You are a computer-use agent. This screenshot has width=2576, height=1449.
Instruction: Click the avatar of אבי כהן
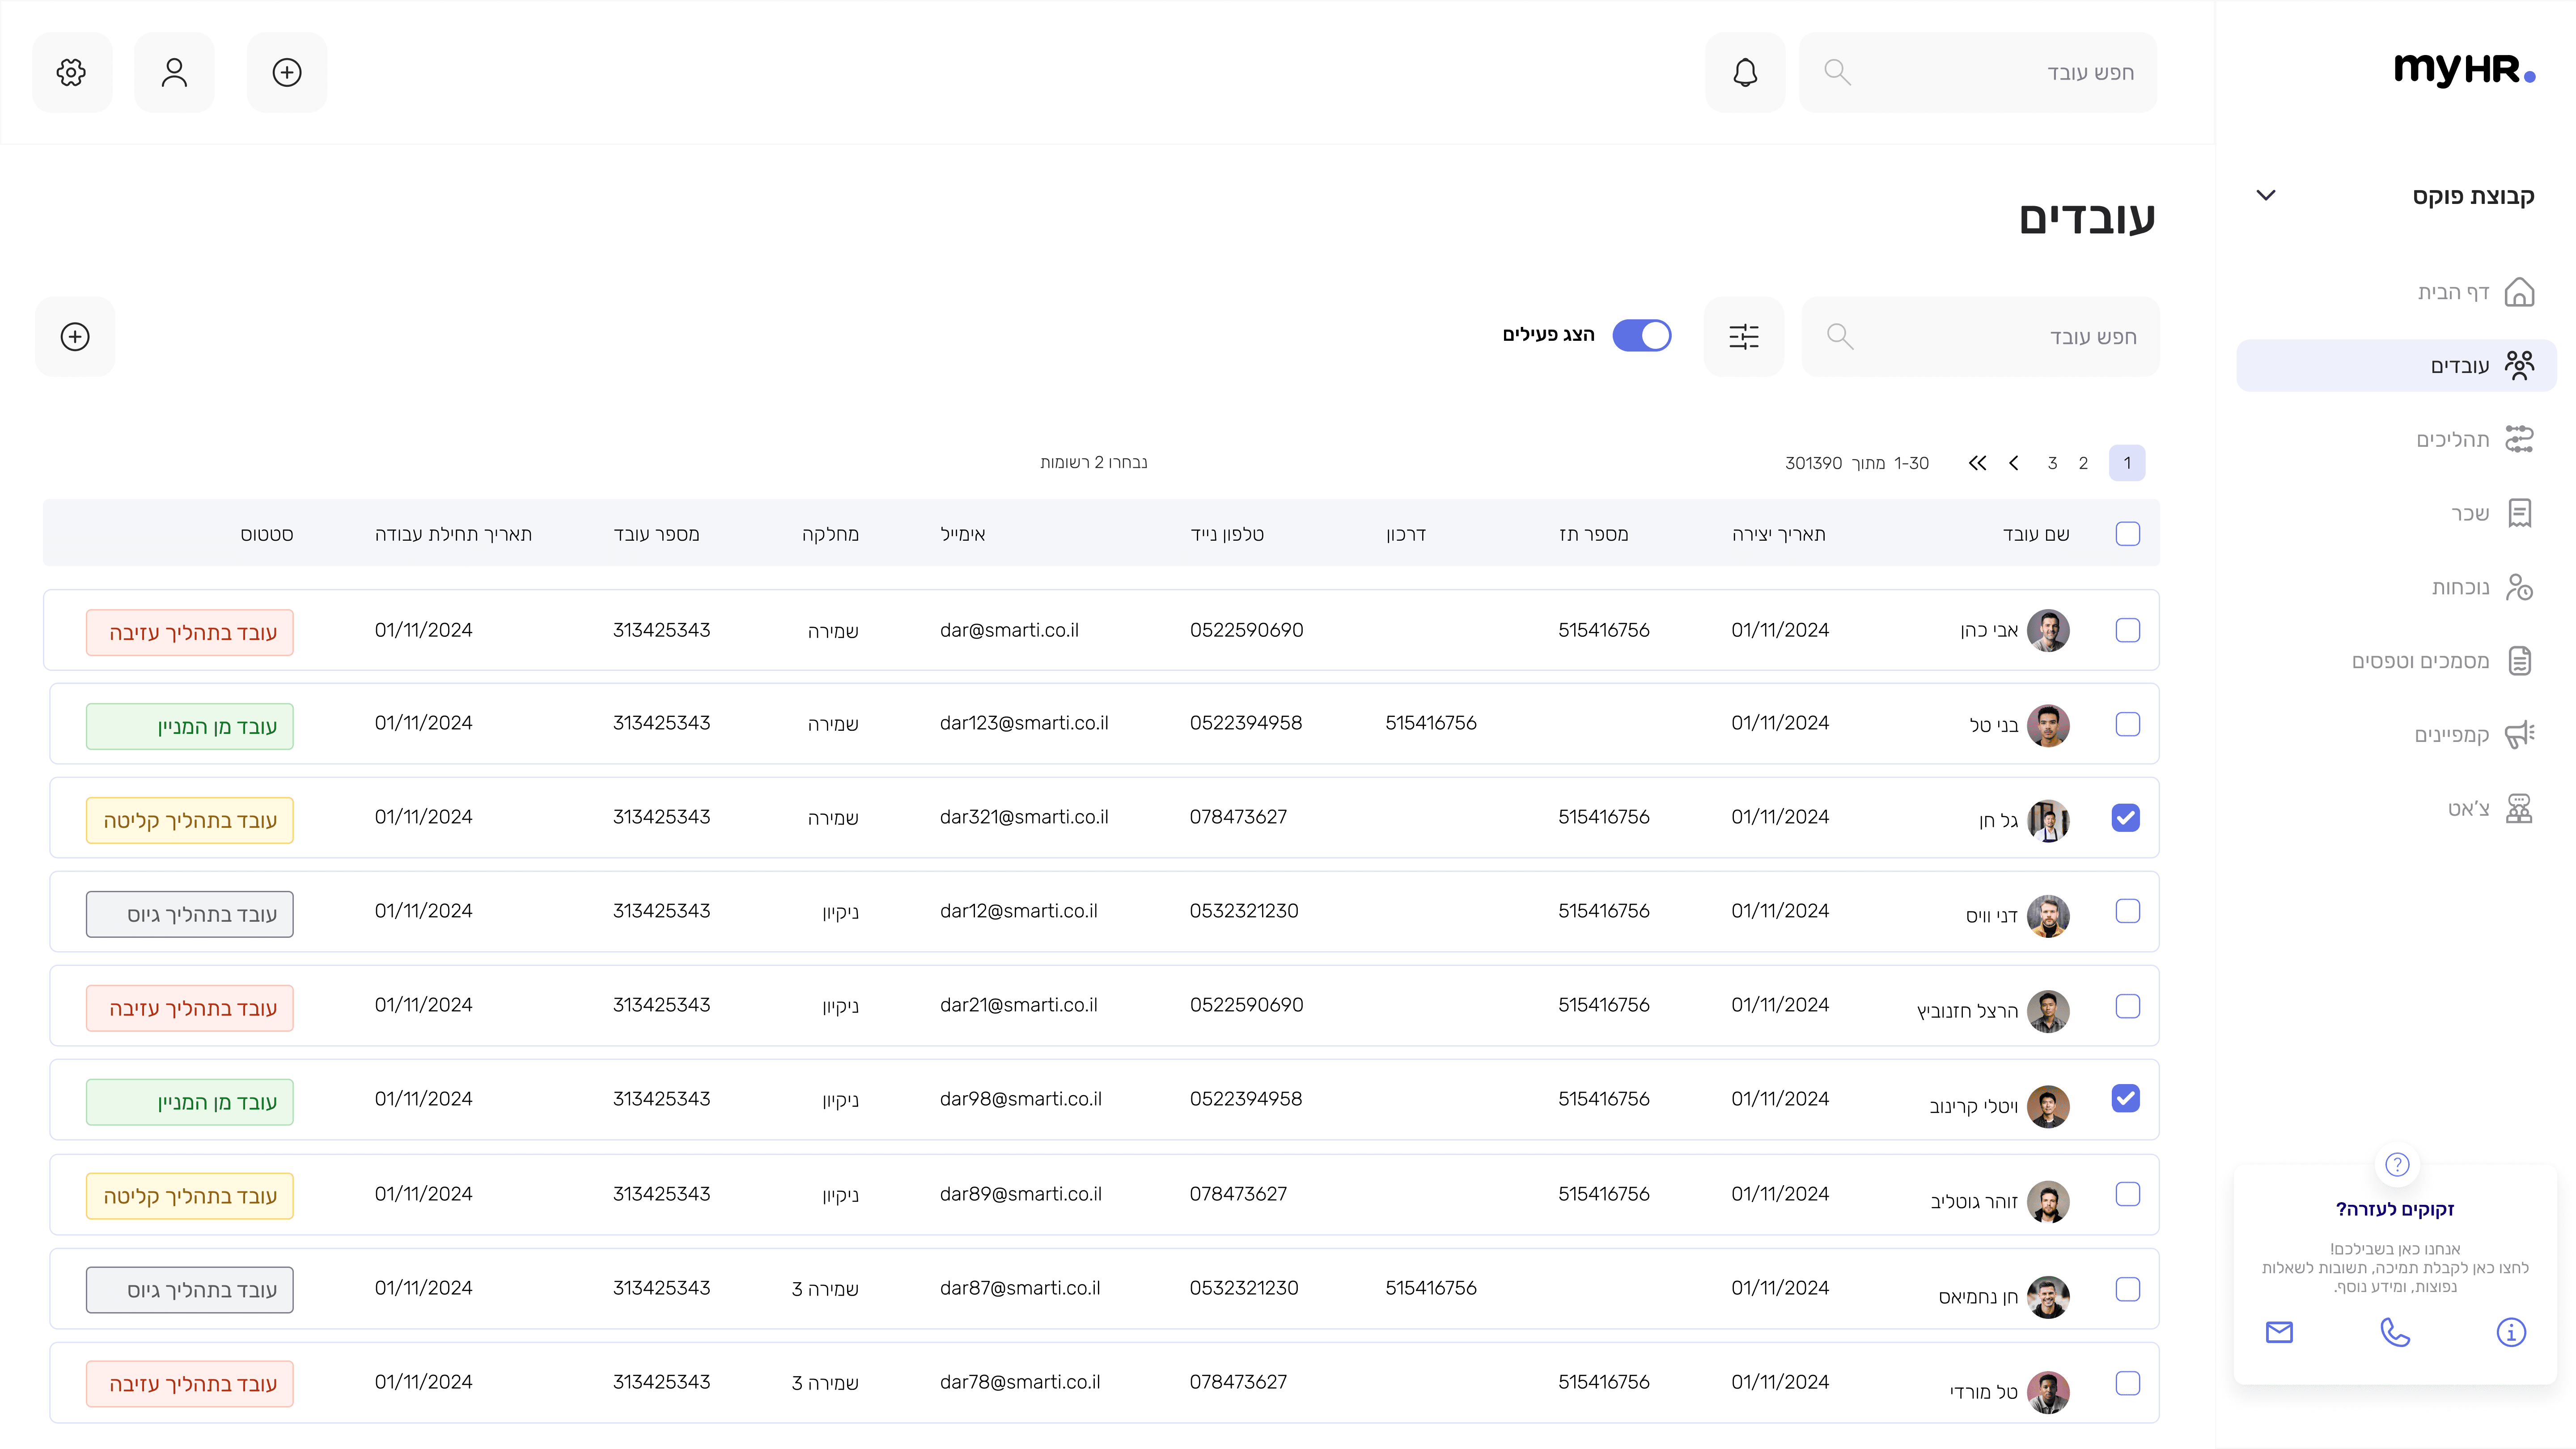point(2048,630)
